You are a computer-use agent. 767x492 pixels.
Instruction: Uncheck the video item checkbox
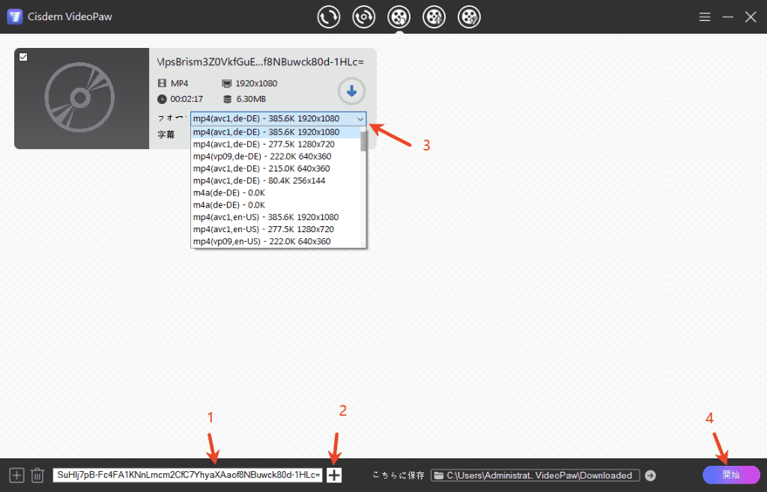coord(23,57)
